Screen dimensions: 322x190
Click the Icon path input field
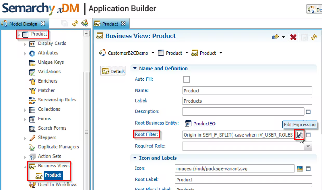point(235,168)
